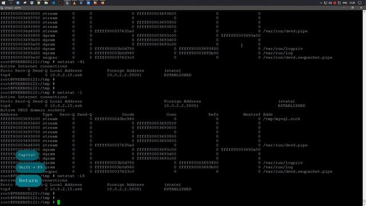Image resolution: width=366 pixels, height=206 pixels.
Task: Click the "Addr" column header
Action: pyautogui.click(x=268, y=114)
